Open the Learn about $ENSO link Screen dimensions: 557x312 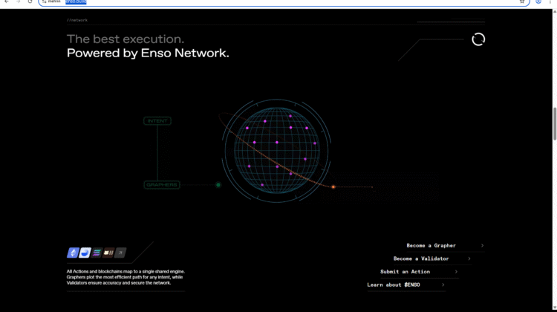coord(394,285)
